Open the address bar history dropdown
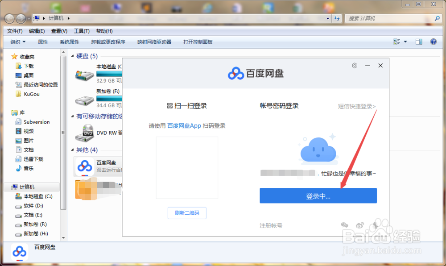This screenshot has width=446, height=266. point(328,18)
